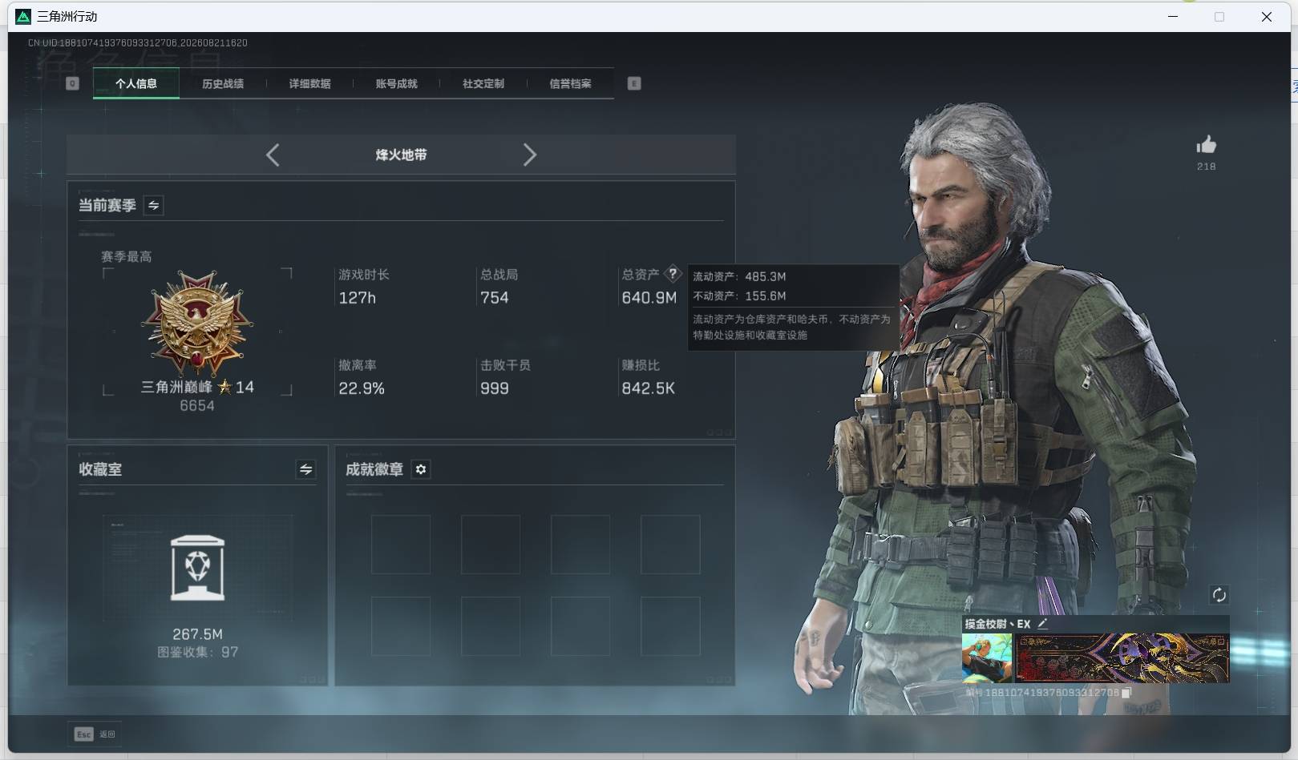Click the 总资产 640.9M value
This screenshot has width=1298, height=760.
tap(649, 298)
